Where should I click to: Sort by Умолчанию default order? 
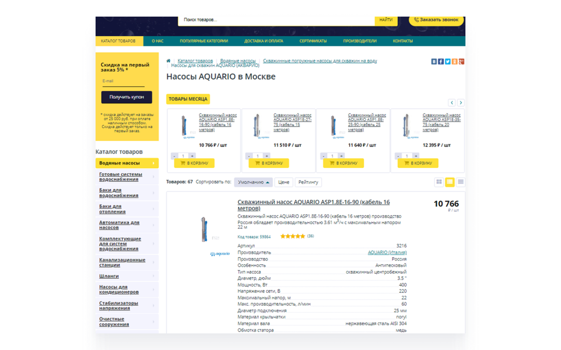(x=253, y=182)
